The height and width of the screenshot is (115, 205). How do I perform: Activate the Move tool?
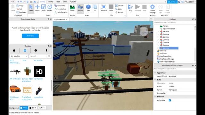37,8
